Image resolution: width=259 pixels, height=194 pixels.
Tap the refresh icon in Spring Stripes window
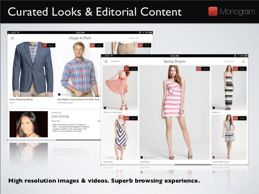[x=244, y=61]
